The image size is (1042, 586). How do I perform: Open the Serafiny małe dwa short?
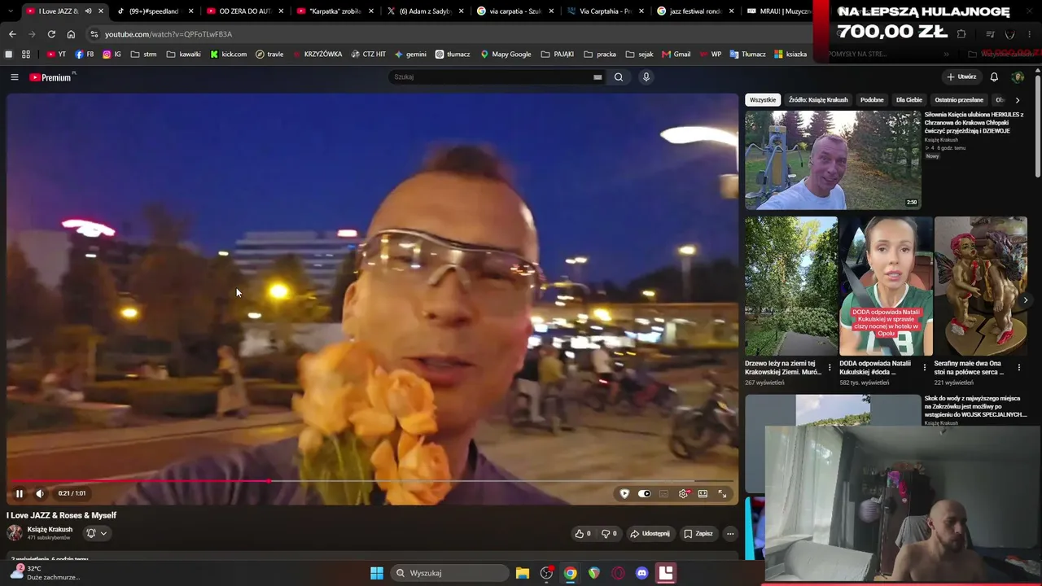pyautogui.click(x=980, y=286)
